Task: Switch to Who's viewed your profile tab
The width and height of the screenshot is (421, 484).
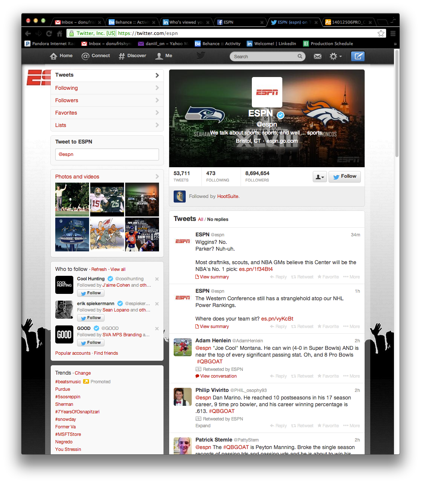Action: pyautogui.click(x=186, y=22)
